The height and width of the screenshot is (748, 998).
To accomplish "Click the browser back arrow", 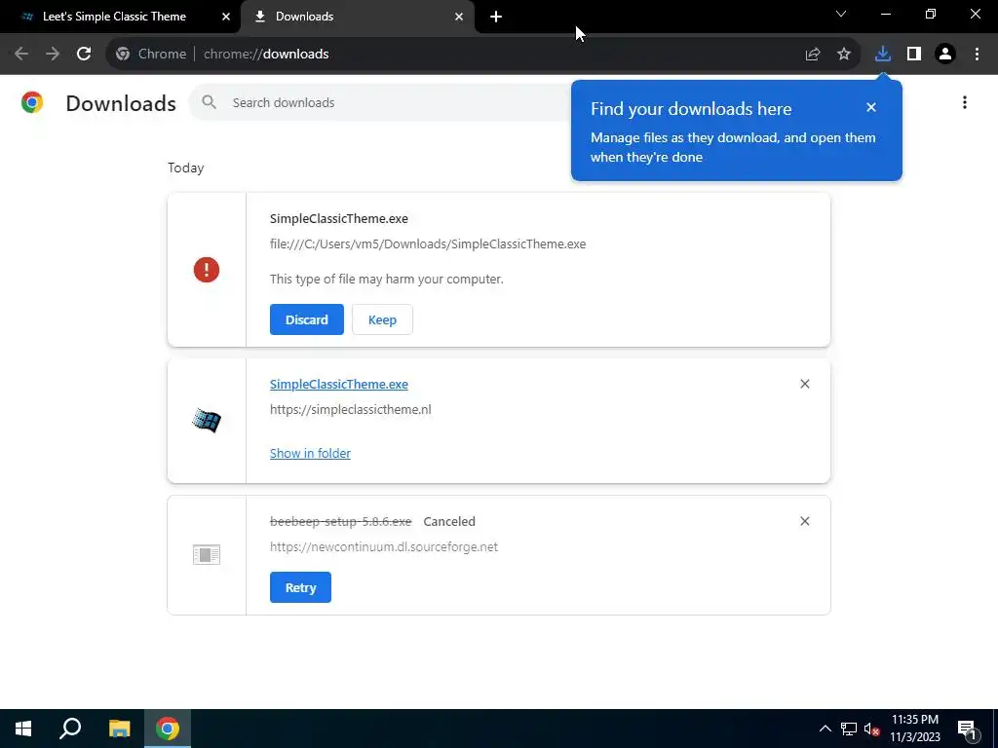I will pos(21,55).
